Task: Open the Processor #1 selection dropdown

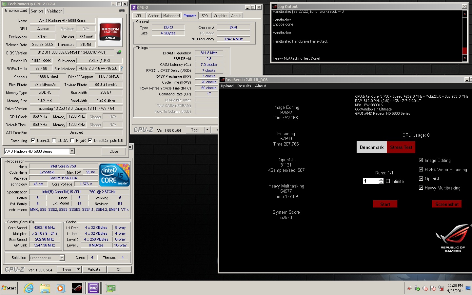Action: [62, 258]
